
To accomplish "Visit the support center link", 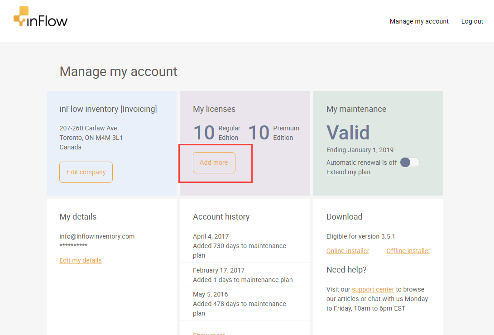I will 373,289.
